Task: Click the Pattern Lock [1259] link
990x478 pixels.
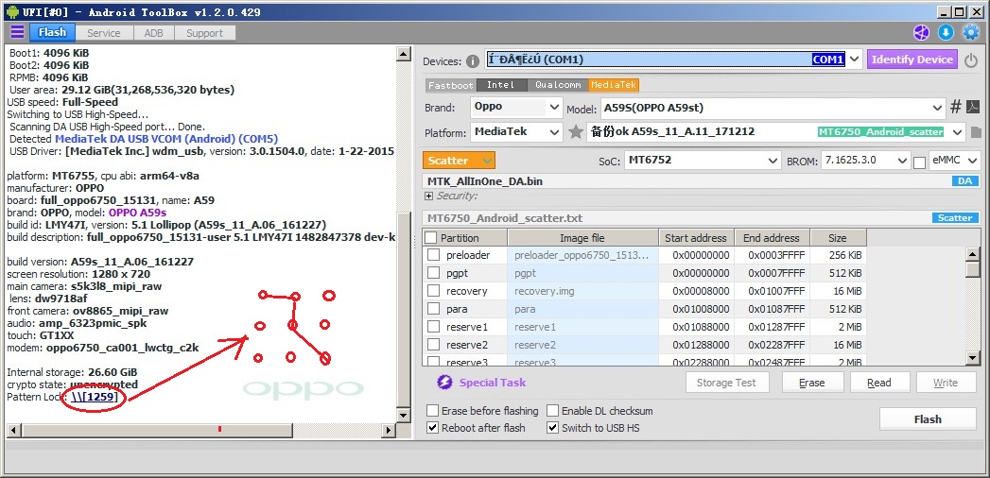Action: [x=95, y=398]
